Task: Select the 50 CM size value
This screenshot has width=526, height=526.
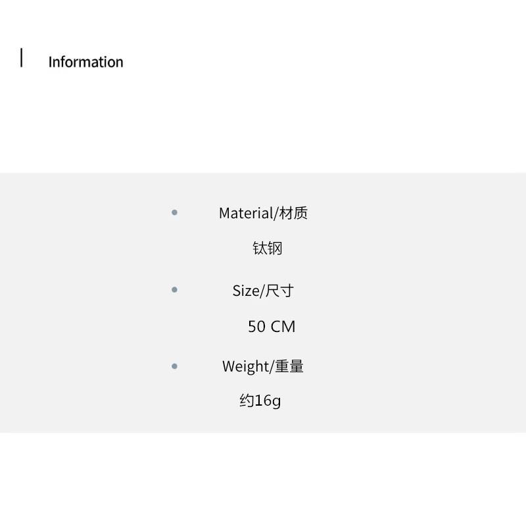Action: point(272,326)
